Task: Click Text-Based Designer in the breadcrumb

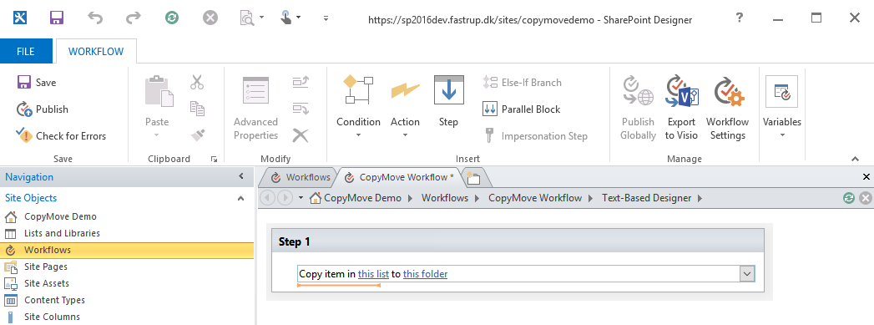Action: click(x=647, y=198)
